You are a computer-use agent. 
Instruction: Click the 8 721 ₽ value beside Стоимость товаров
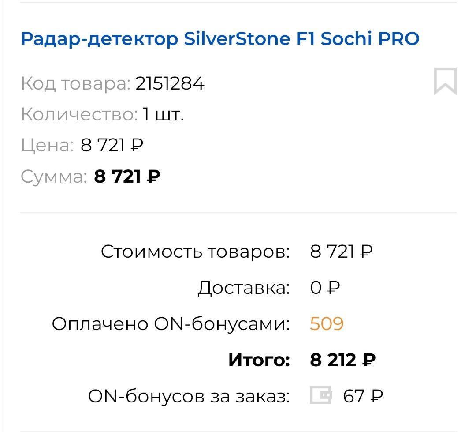pyautogui.click(x=342, y=252)
